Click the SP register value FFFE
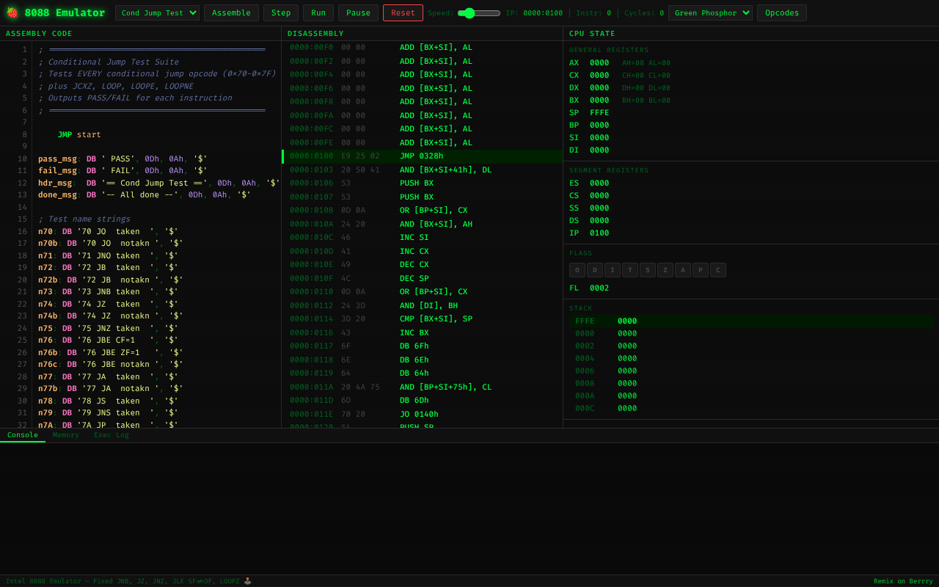The image size is (939, 587). (x=599, y=112)
